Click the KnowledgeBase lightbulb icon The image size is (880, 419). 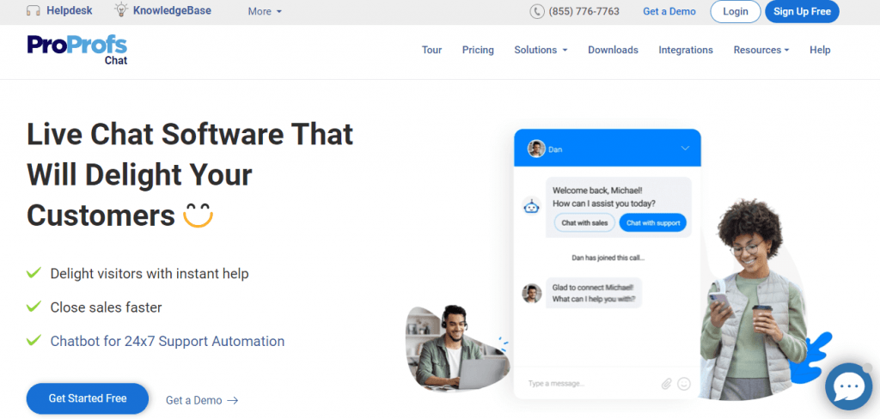coord(120,10)
